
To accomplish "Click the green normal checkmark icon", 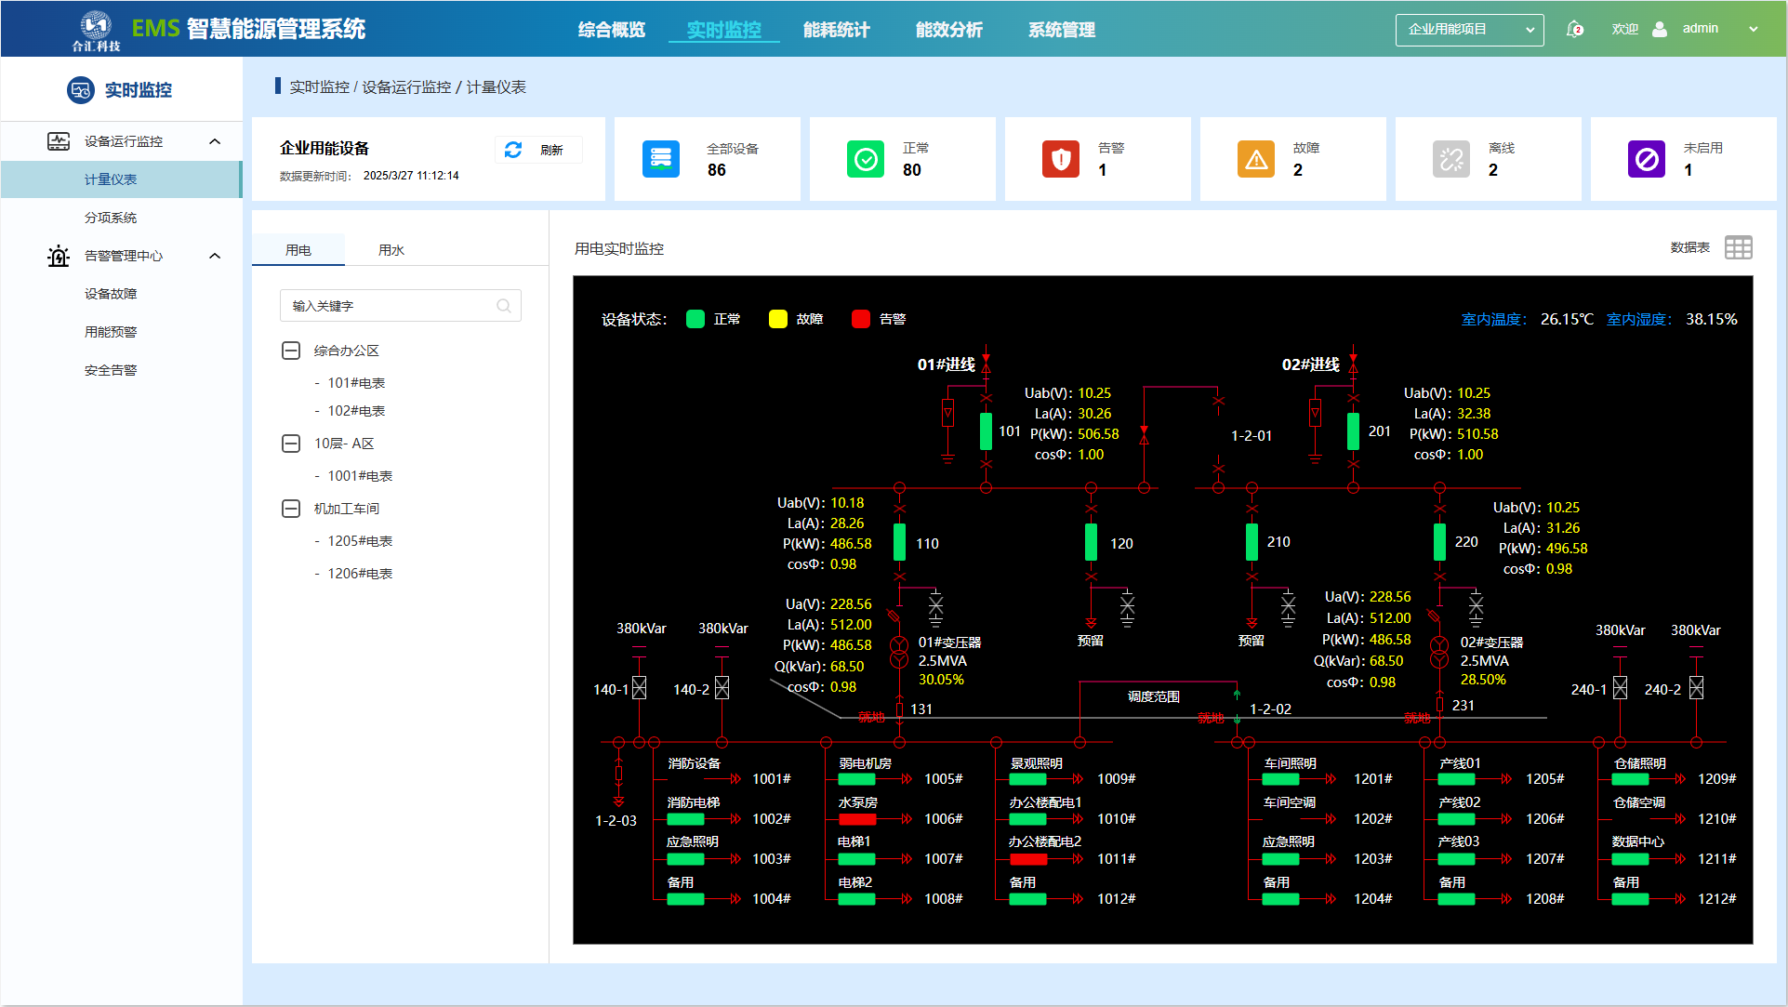I will (865, 159).
